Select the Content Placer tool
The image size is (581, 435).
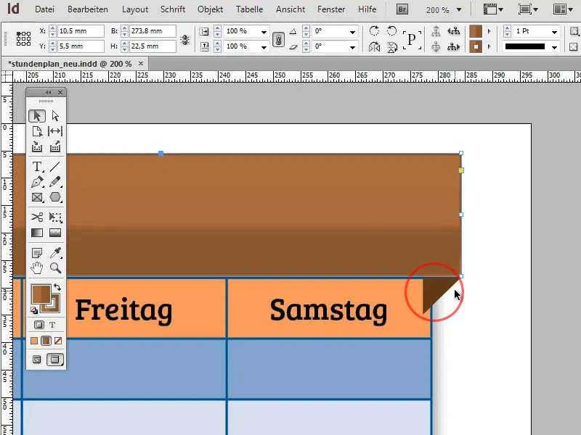[x=55, y=147]
